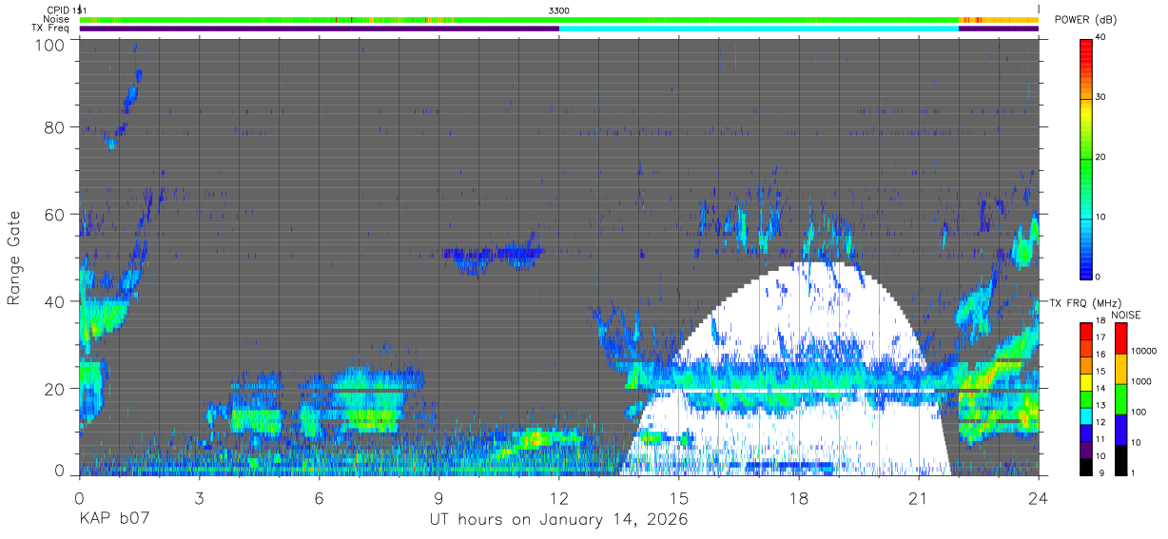The width and height of the screenshot is (1168, 539).
Task: Click the CPID label at top left
Action: (57, 10)
